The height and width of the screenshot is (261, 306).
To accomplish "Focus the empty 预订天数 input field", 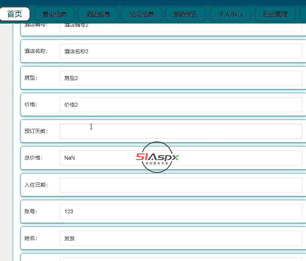I will pos(181,131).
